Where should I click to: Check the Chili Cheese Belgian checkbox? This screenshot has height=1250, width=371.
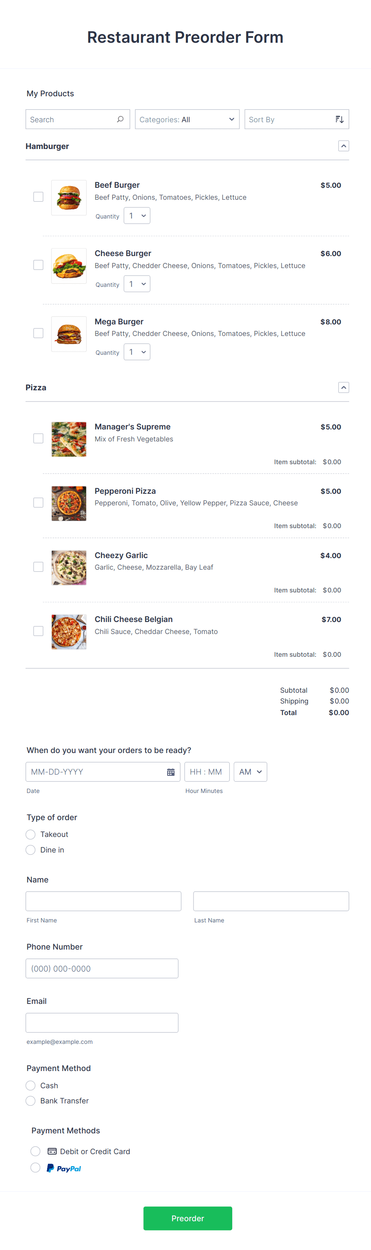(x=38, y=631)
